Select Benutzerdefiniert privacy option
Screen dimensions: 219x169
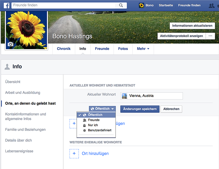click(x=96, y=130)
